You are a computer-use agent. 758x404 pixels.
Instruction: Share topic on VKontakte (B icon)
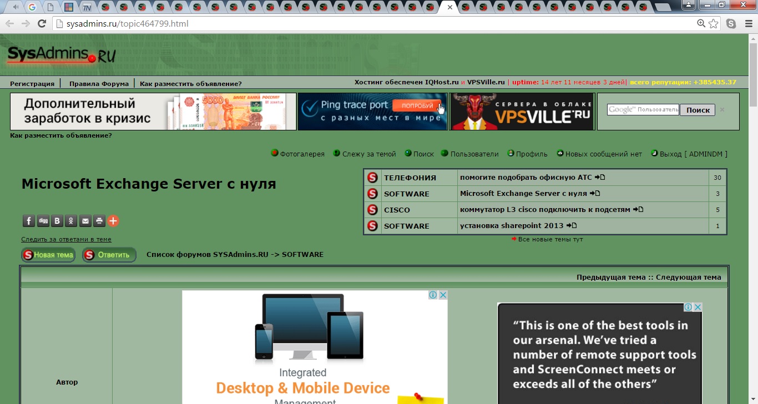coord(57,221)
